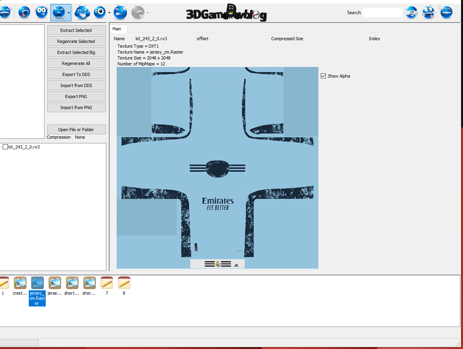The width and height of the screenshot is (463, 349).
Task: Select the jersey_cm.Raster item
Action: click(x=37, y=291)
